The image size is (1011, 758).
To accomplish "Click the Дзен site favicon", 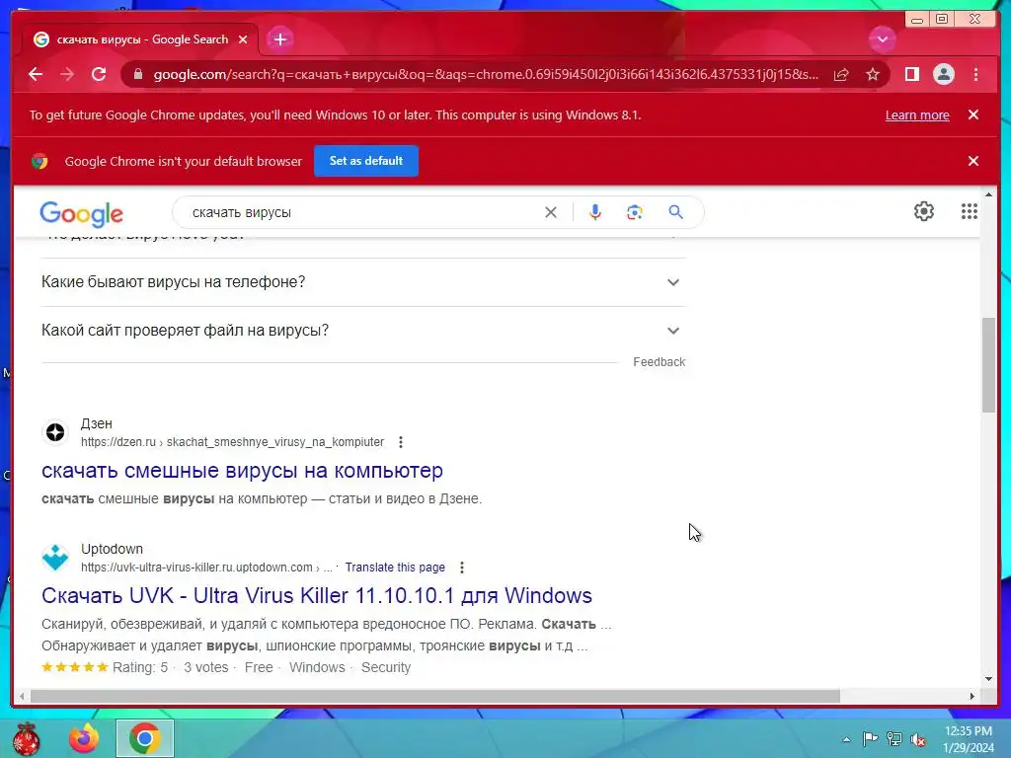I will pos(55,432).
